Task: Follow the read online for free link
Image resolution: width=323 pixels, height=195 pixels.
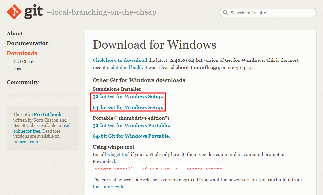Action: coord(42,128)
